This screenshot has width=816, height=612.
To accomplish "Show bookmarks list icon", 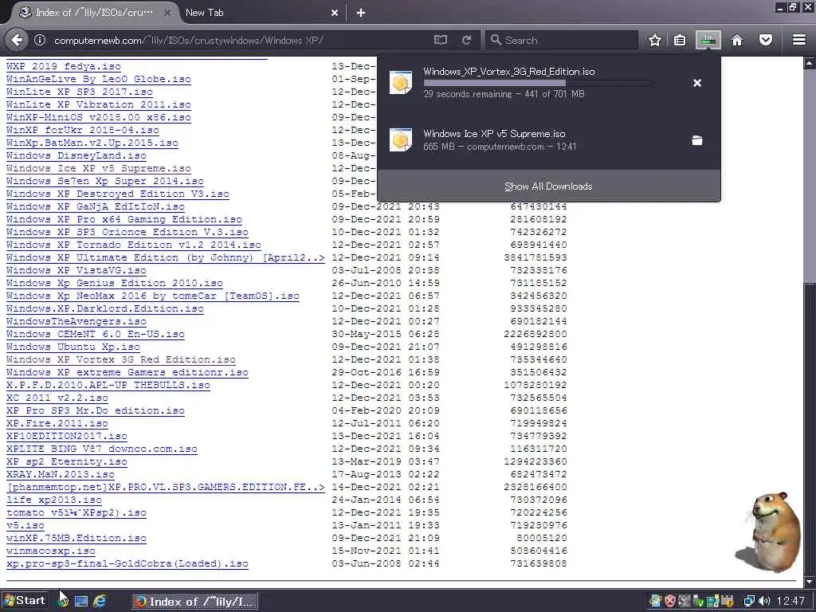I will (x=680, y=40).
